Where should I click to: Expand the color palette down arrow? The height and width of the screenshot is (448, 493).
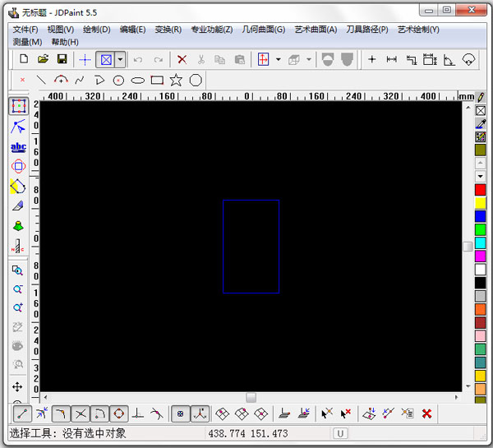(480, 176)
